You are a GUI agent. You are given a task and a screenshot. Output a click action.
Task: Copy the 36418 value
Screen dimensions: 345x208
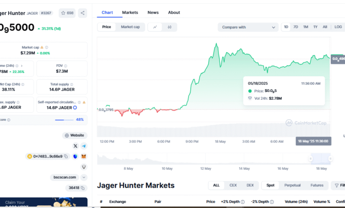coord(83,188)
